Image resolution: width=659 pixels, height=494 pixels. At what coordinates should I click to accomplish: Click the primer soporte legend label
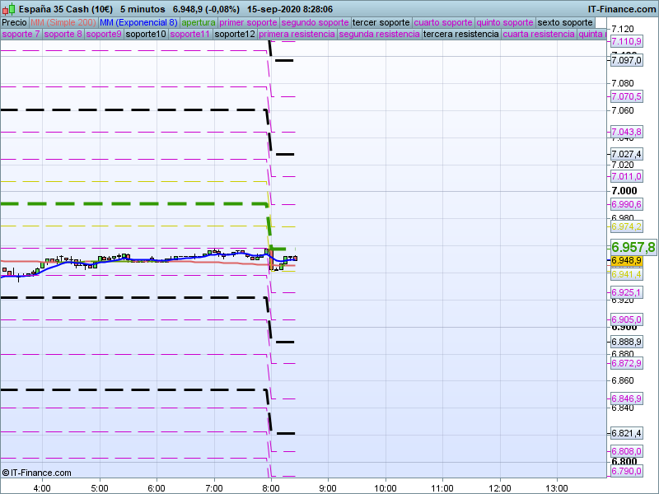tap(249, 22)
